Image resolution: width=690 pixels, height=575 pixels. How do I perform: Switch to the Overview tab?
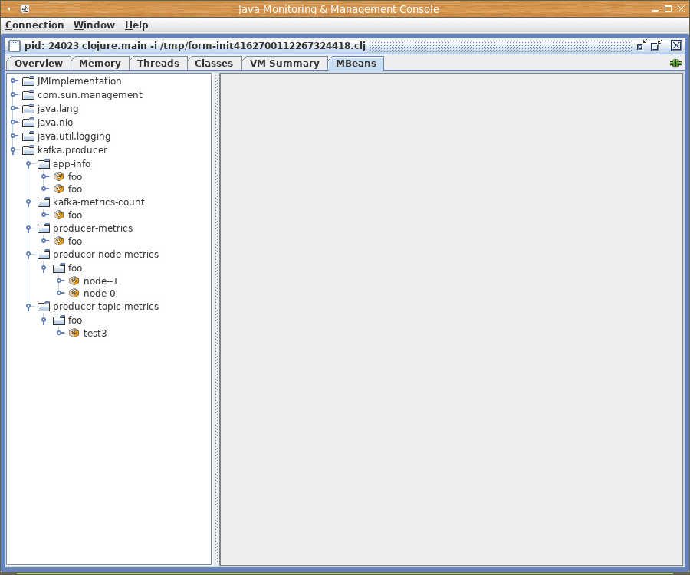click(38, 64)
